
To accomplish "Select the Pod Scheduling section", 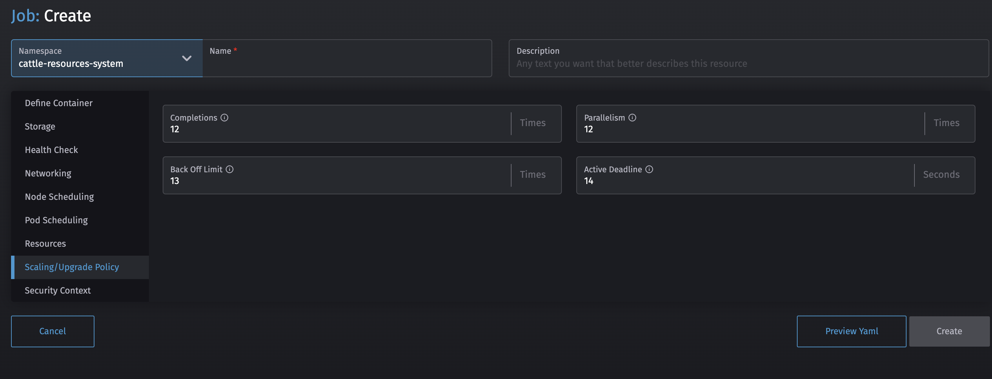I will click(x=56, y=220).
